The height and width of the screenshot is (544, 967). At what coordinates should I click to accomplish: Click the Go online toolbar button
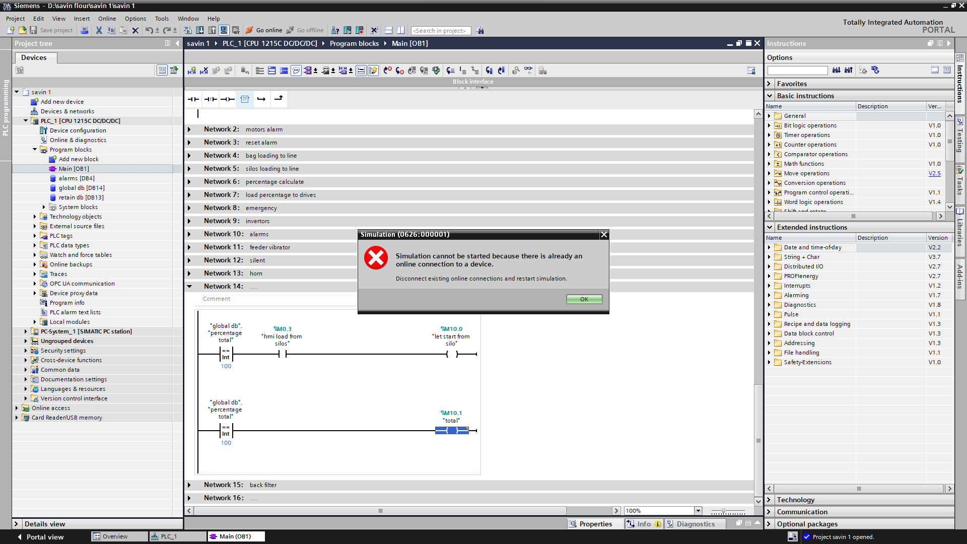pos(264,30)
